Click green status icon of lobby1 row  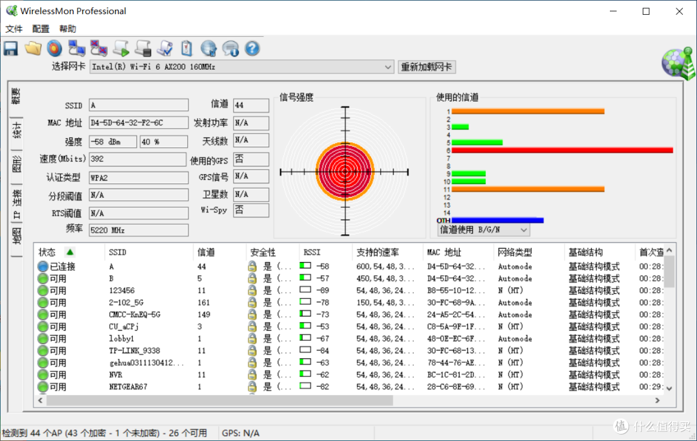[43, 338]
